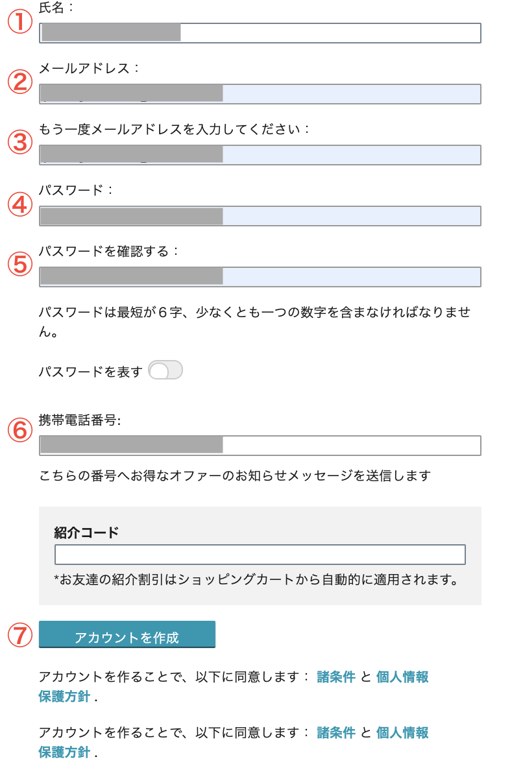Click the red circled number 1 marker
This screenshot has width=523, height=768.
coord(20,21)
